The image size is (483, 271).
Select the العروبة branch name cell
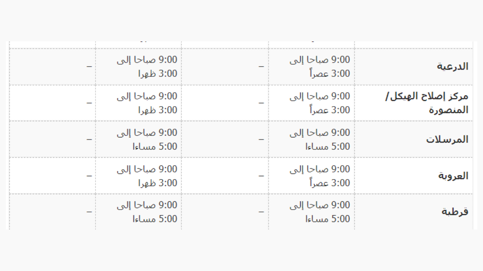453,176
